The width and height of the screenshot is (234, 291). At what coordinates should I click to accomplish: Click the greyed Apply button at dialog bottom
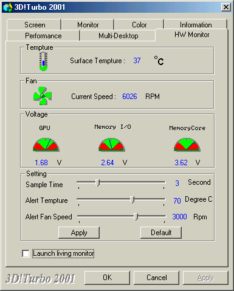(x=205, y=278)
